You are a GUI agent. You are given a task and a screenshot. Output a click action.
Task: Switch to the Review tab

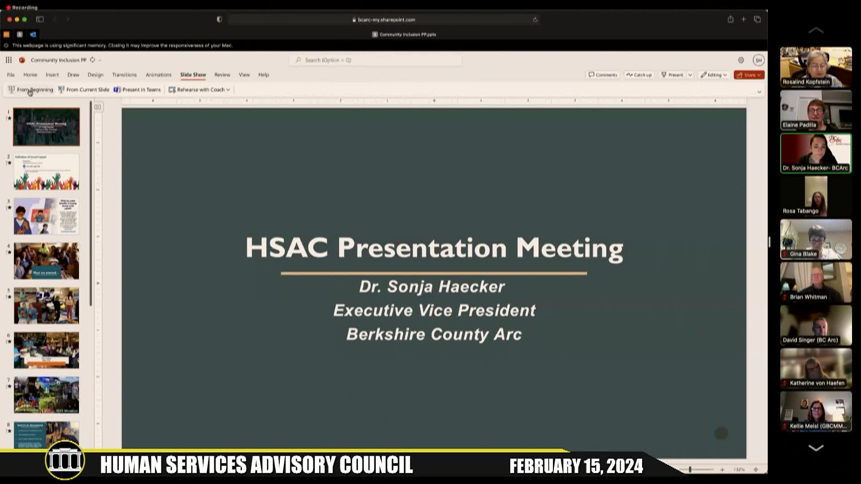point(222,75)
